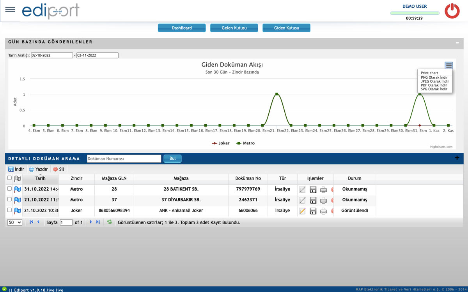This screenshot has height=292, width=468.
Task: Click the flag icon for document 2462371
Action: (x=18, y=200)
